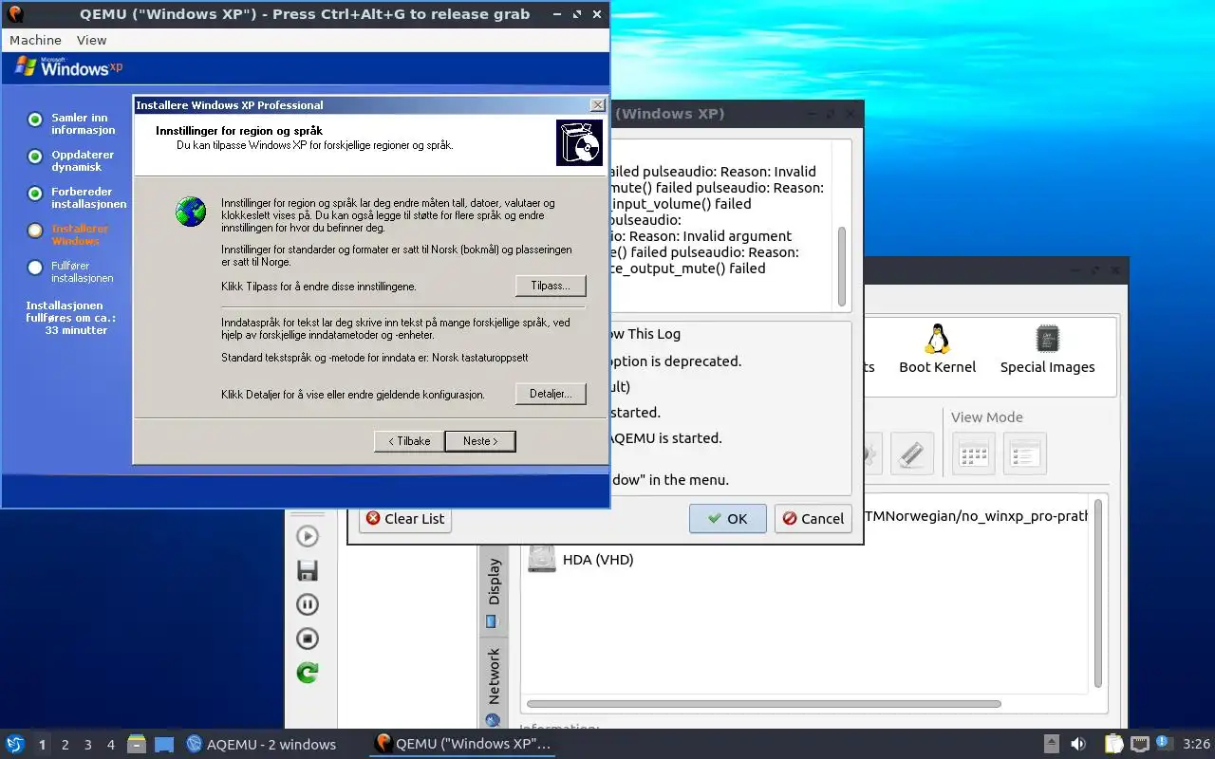1215x759 pixels.
Task: Click the Forbereder installasjonen step bullet
Action: point(35,194)
